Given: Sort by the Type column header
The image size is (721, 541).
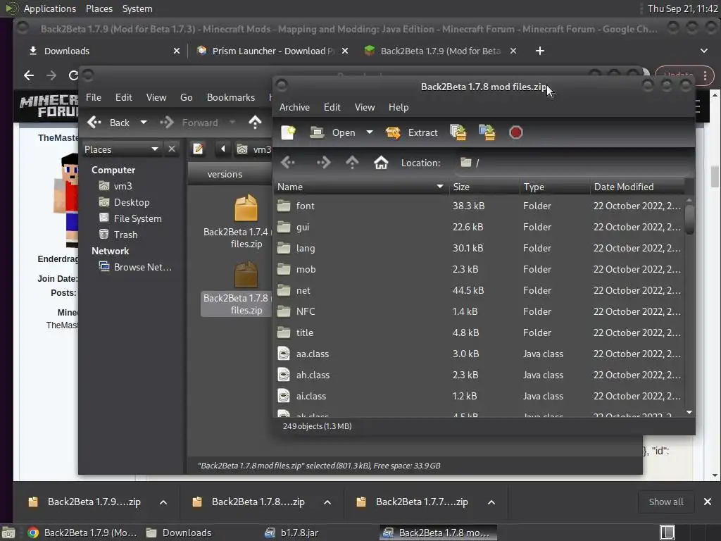Looking at the screenshot, I should (555, 187).
